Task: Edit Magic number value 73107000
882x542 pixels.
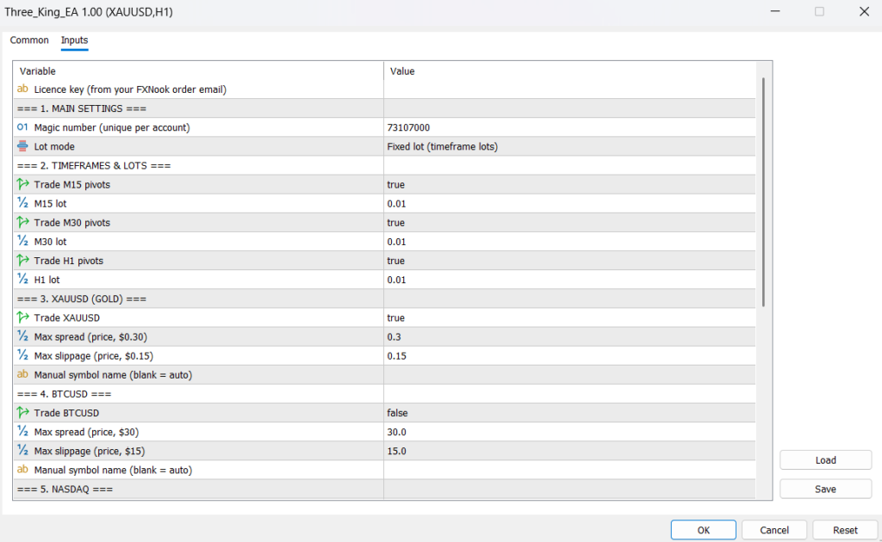Action: click(569, 127)
